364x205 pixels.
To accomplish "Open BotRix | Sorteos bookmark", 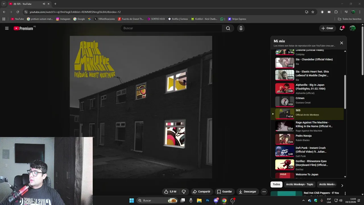I will tap(178, 19).
